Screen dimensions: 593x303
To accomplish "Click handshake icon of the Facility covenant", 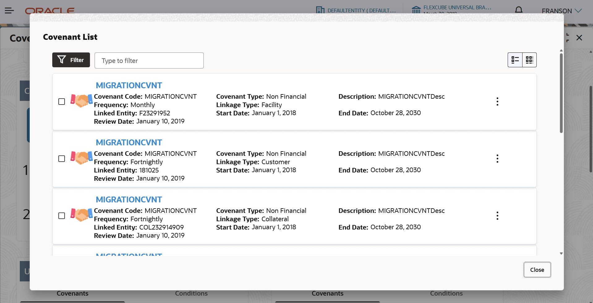I will [x=82, y=101].
